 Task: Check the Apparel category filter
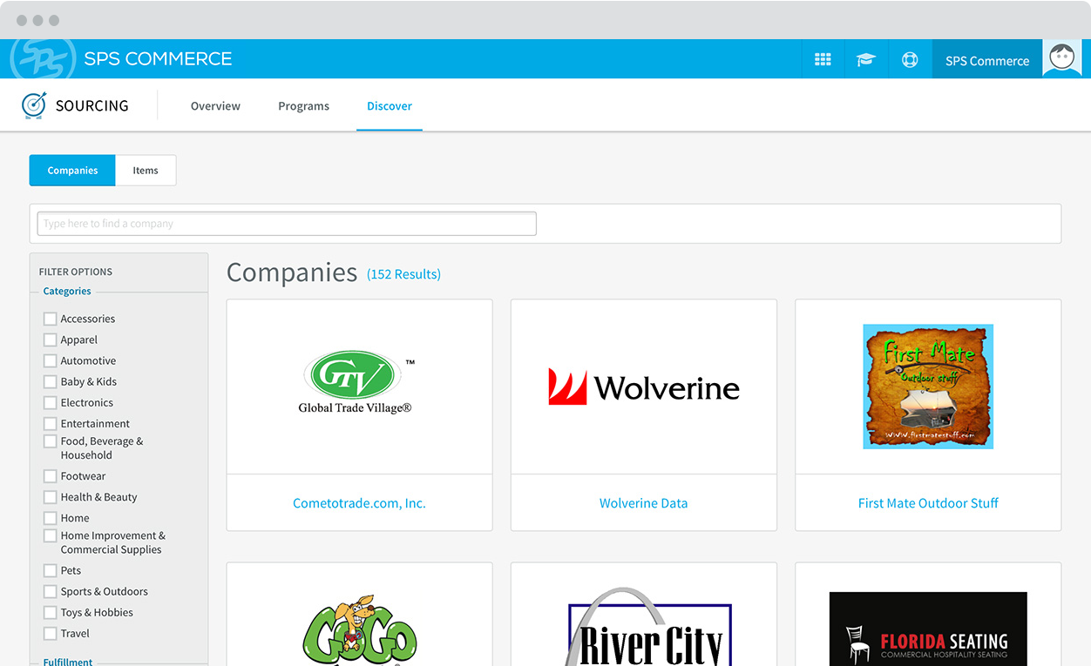pos(50,340)
